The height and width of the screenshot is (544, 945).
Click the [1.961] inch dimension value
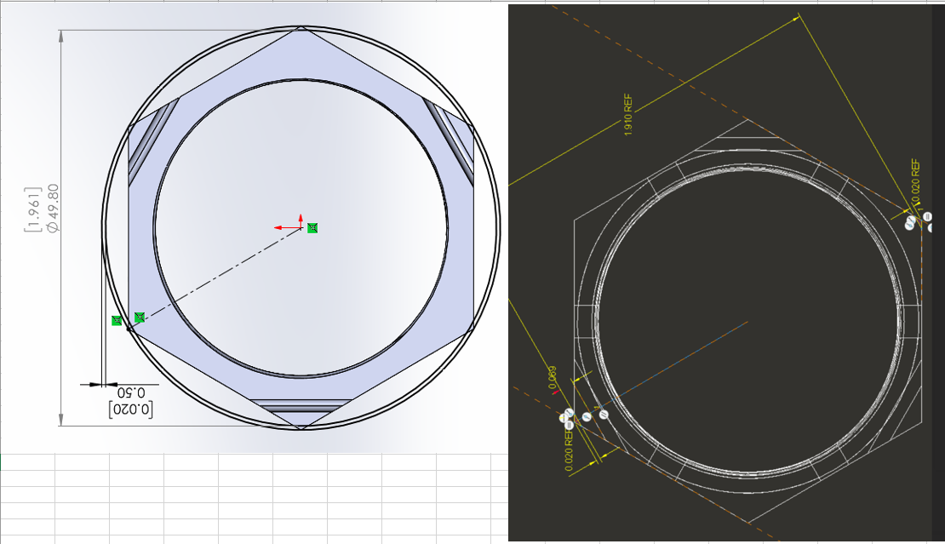click(x=34, y=209)
